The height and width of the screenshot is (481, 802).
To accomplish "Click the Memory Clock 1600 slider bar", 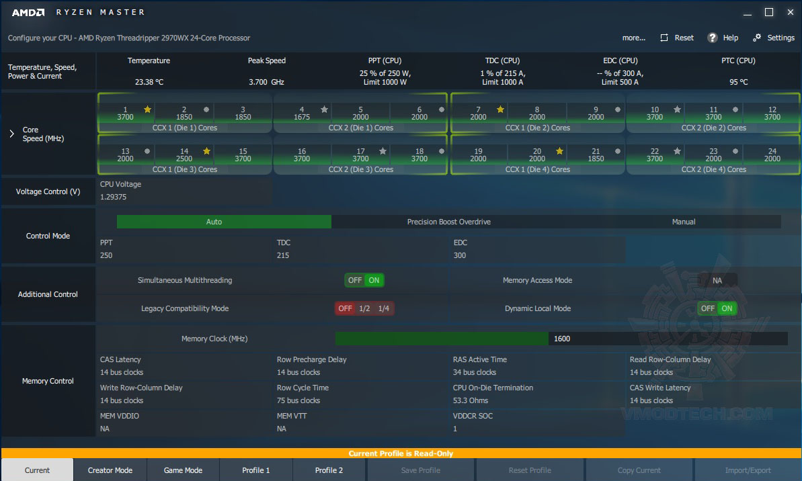I will [x=561, y=339].
